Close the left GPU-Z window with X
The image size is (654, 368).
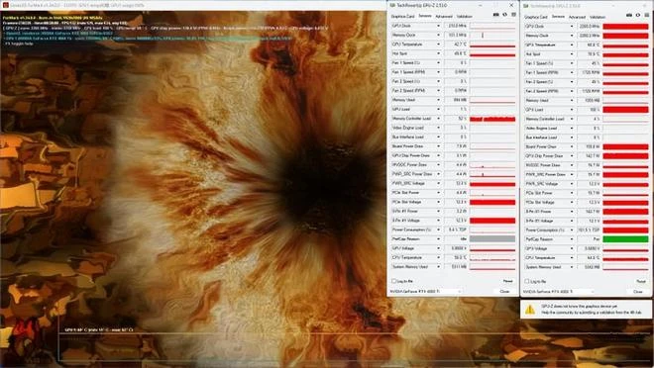[511, 5]
